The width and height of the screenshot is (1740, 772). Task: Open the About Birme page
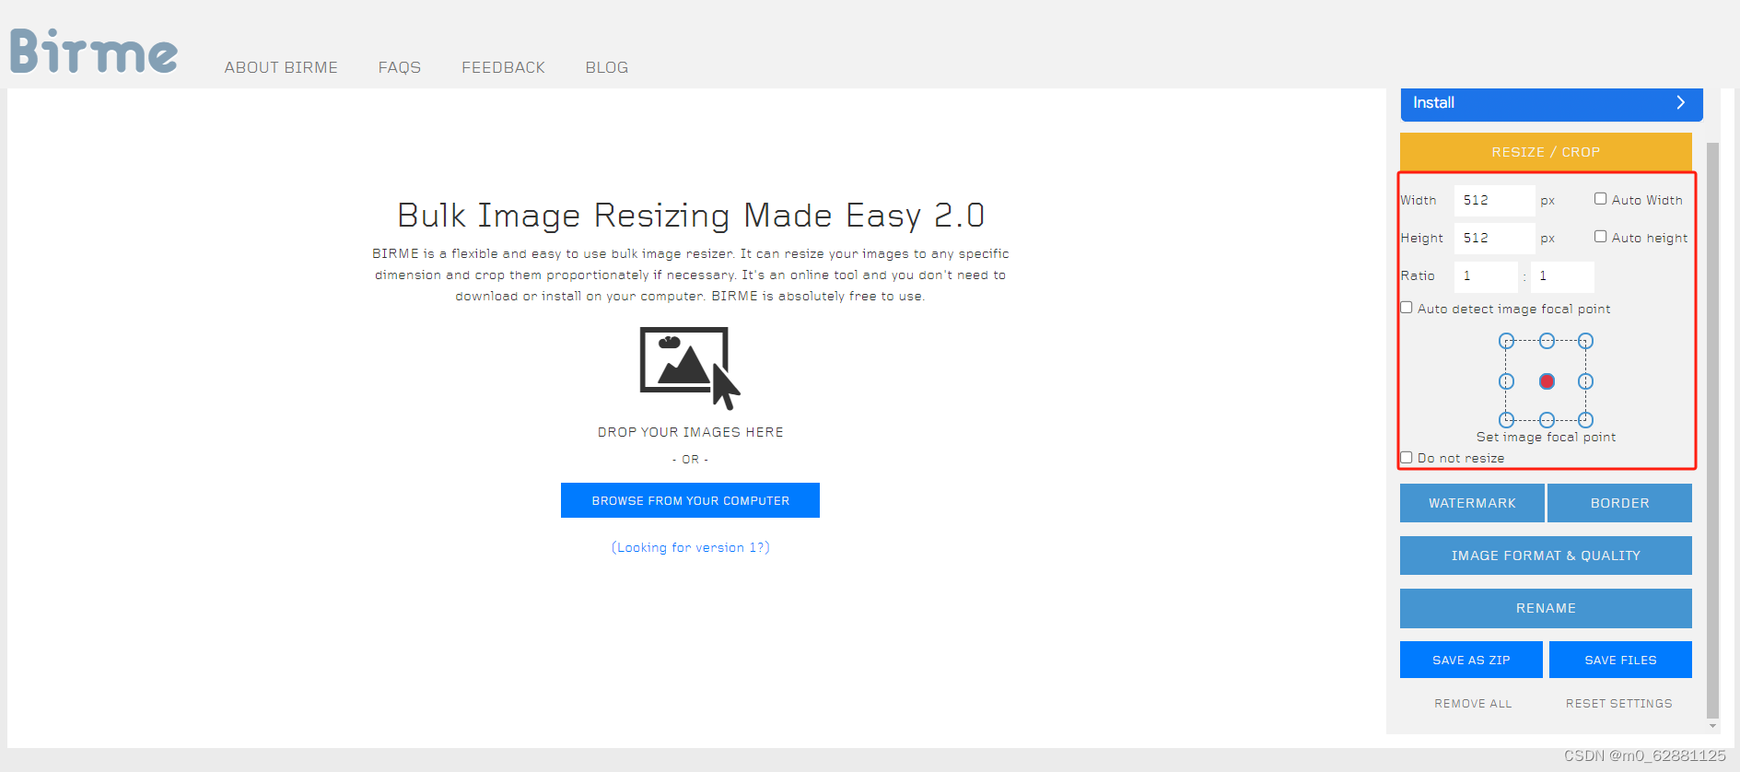(x=281, y=67)
